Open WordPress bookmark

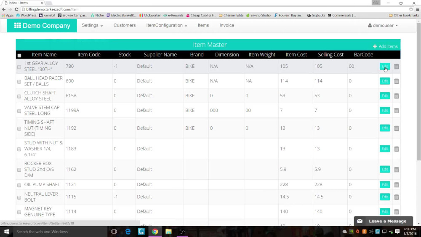tap(26, 15)
